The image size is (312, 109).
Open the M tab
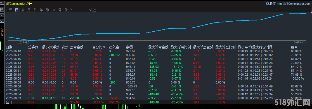pos(53,10)
